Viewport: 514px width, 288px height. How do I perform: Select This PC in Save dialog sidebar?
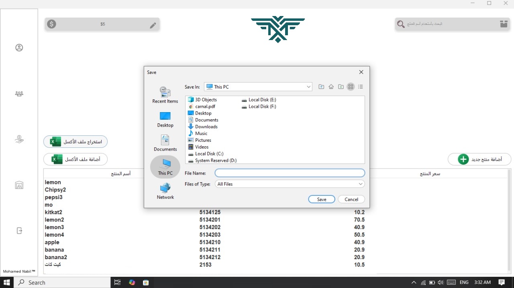(165, 167)
